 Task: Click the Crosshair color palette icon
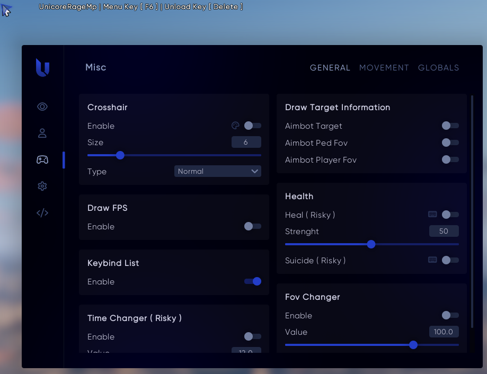236,126
